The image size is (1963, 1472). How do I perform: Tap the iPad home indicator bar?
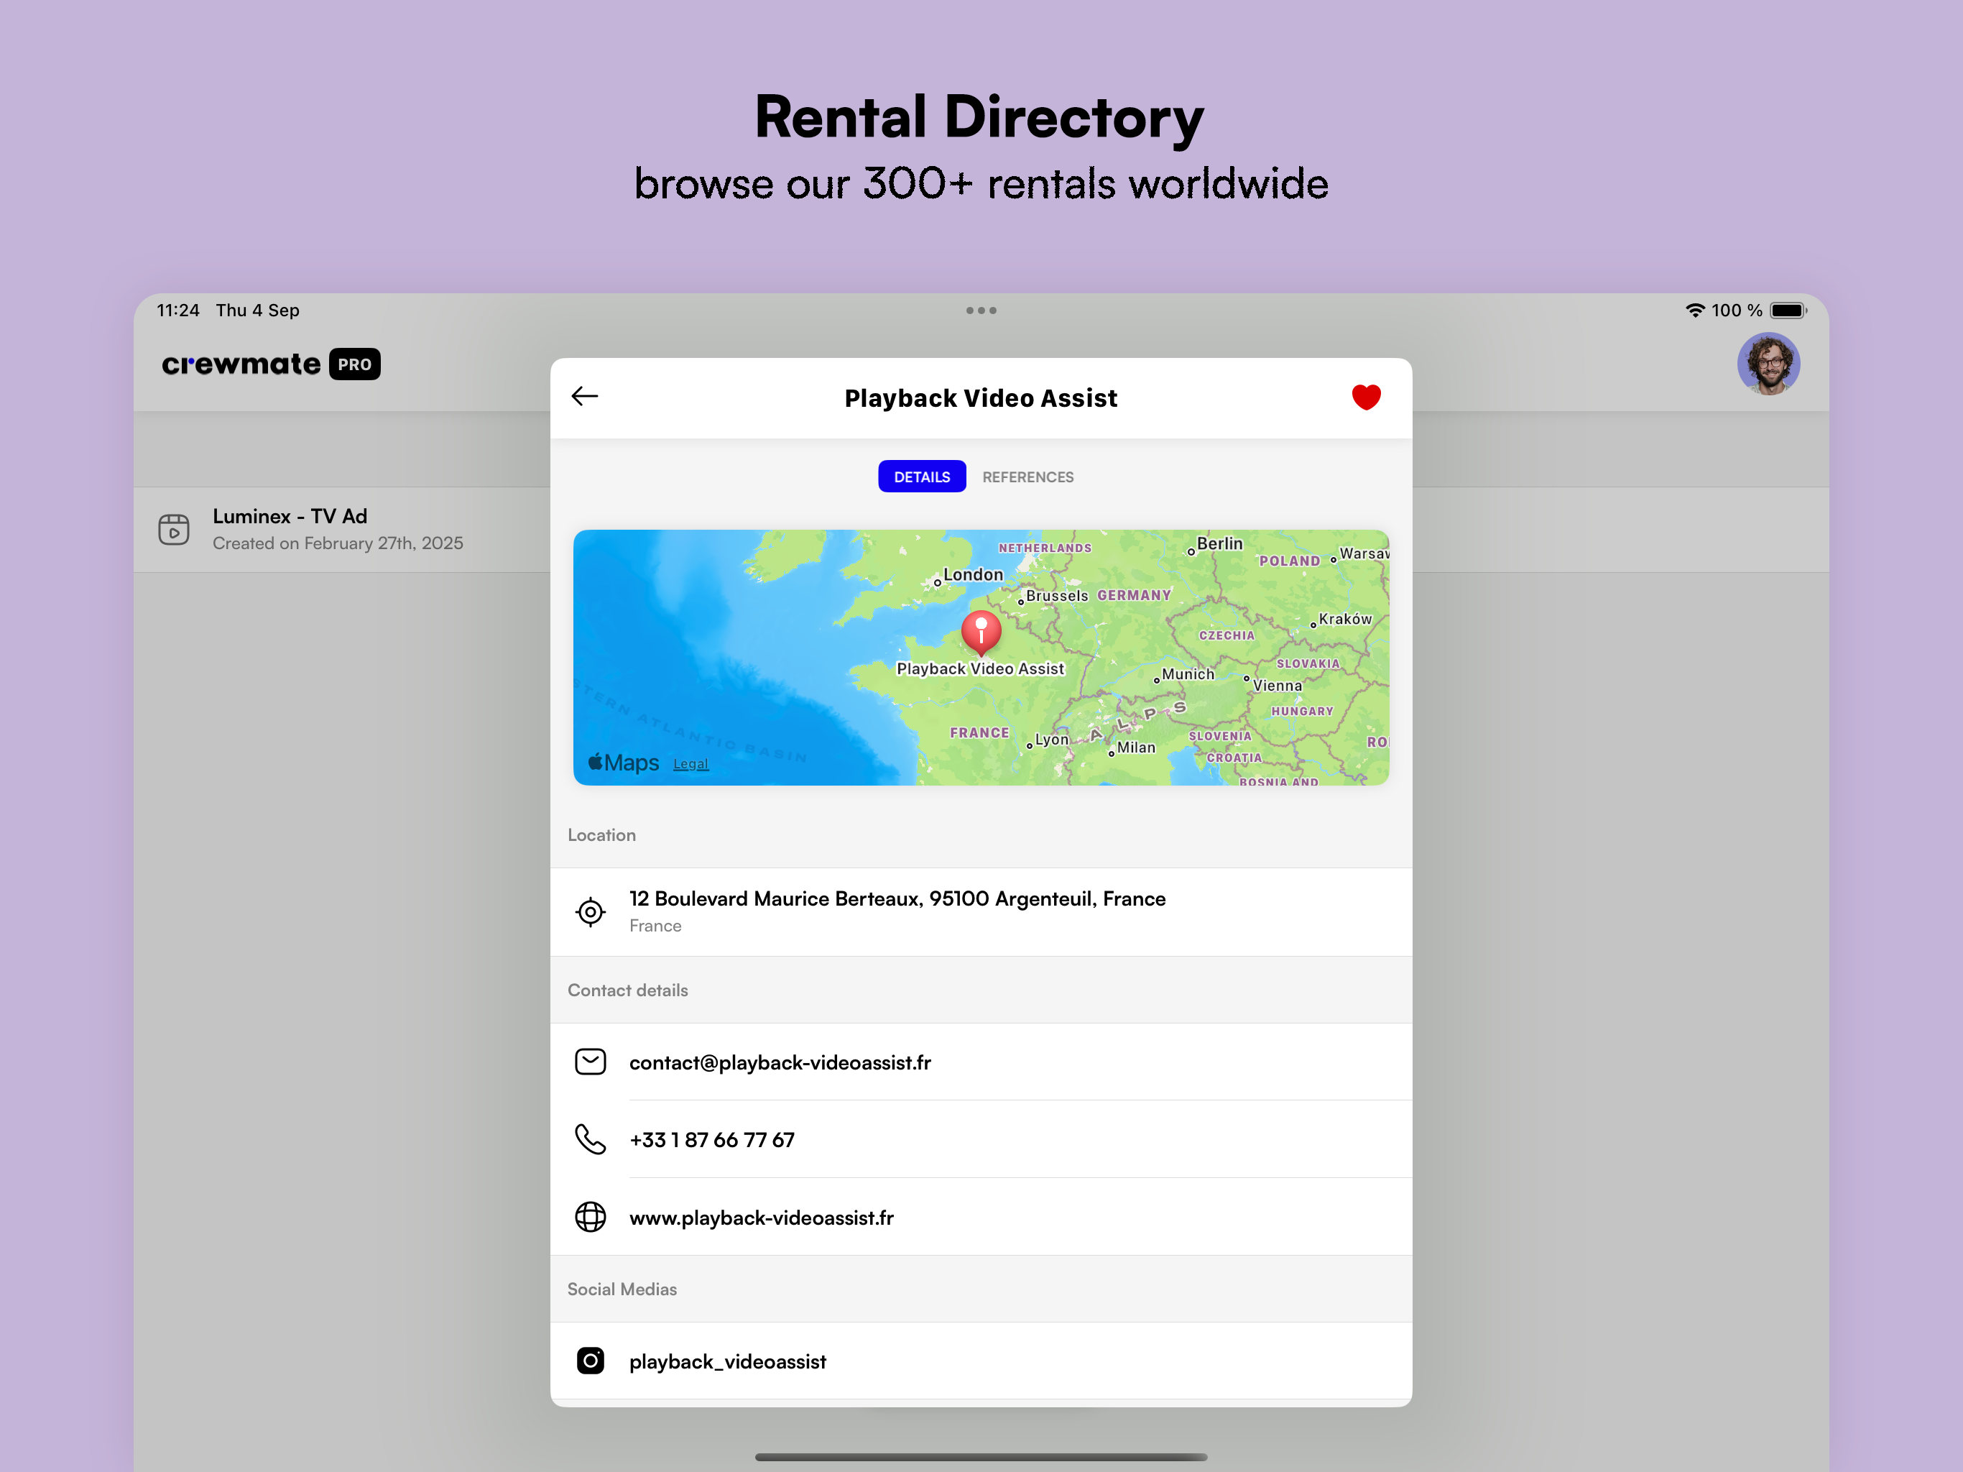[x=981, y=1457]
